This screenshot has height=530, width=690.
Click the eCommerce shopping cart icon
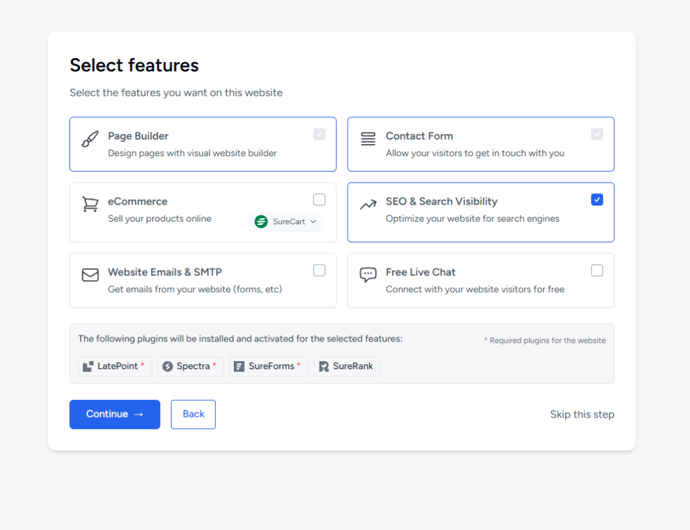[x=90, y=204]
